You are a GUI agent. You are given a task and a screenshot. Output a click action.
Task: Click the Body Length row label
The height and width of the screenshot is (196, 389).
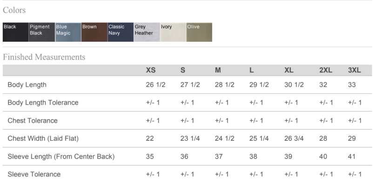pos(27,85)
